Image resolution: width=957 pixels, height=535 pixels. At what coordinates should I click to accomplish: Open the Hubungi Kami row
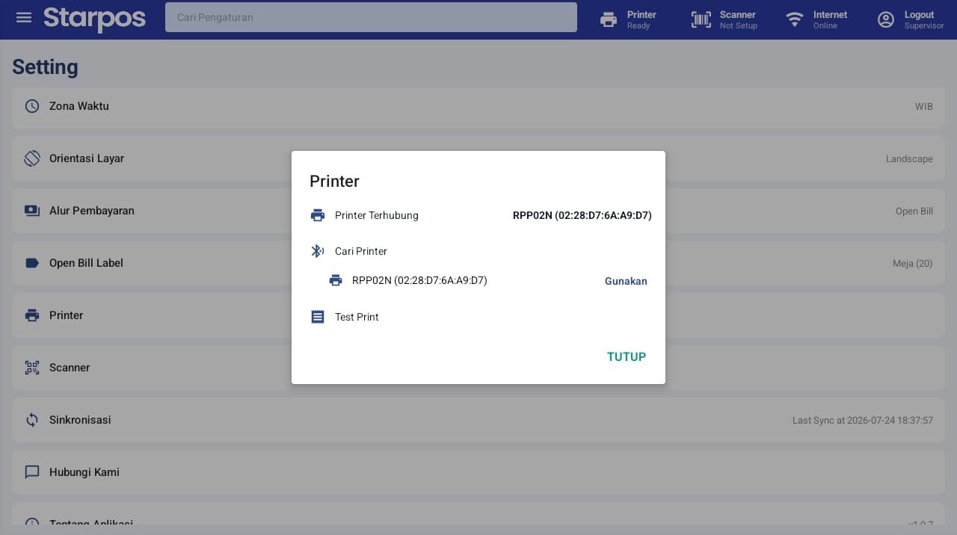478,472
